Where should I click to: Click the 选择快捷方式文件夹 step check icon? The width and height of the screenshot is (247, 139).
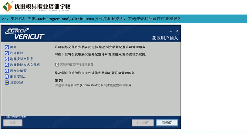point(7,65)
